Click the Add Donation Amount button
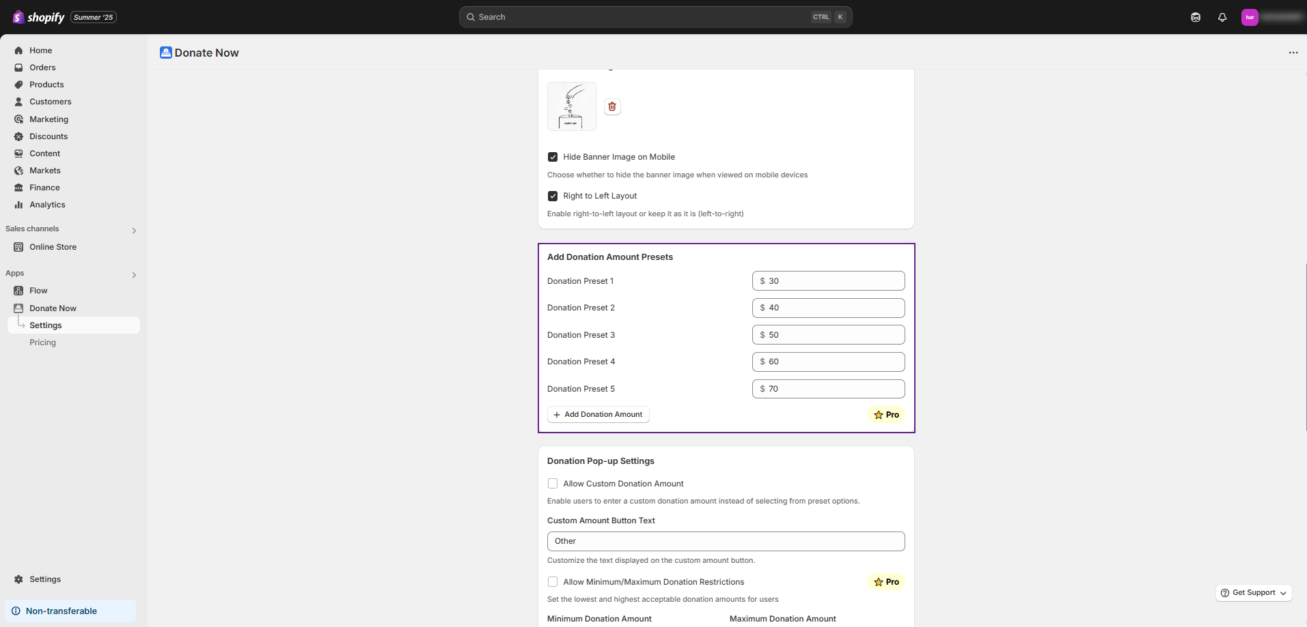Image resolution: width=1307 pixels, height=627 pixels. (599, 415)
